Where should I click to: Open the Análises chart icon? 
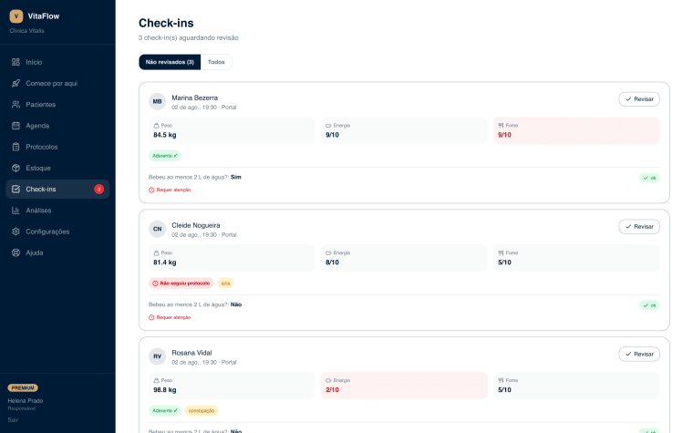click(16, 211)
